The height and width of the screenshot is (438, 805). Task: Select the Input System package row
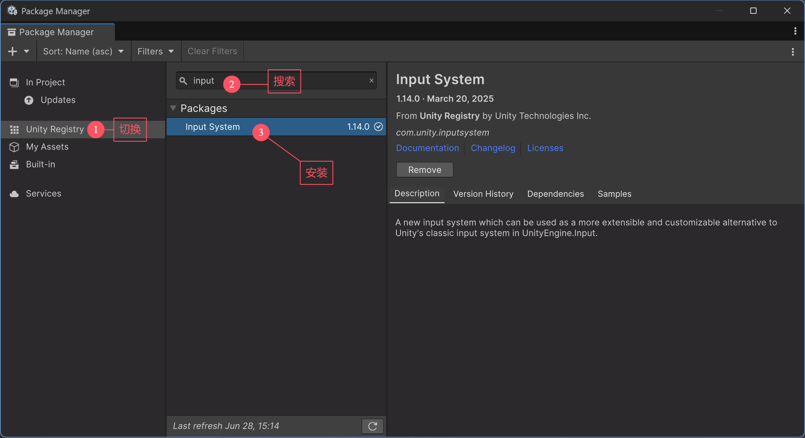[x=276, y=127]
